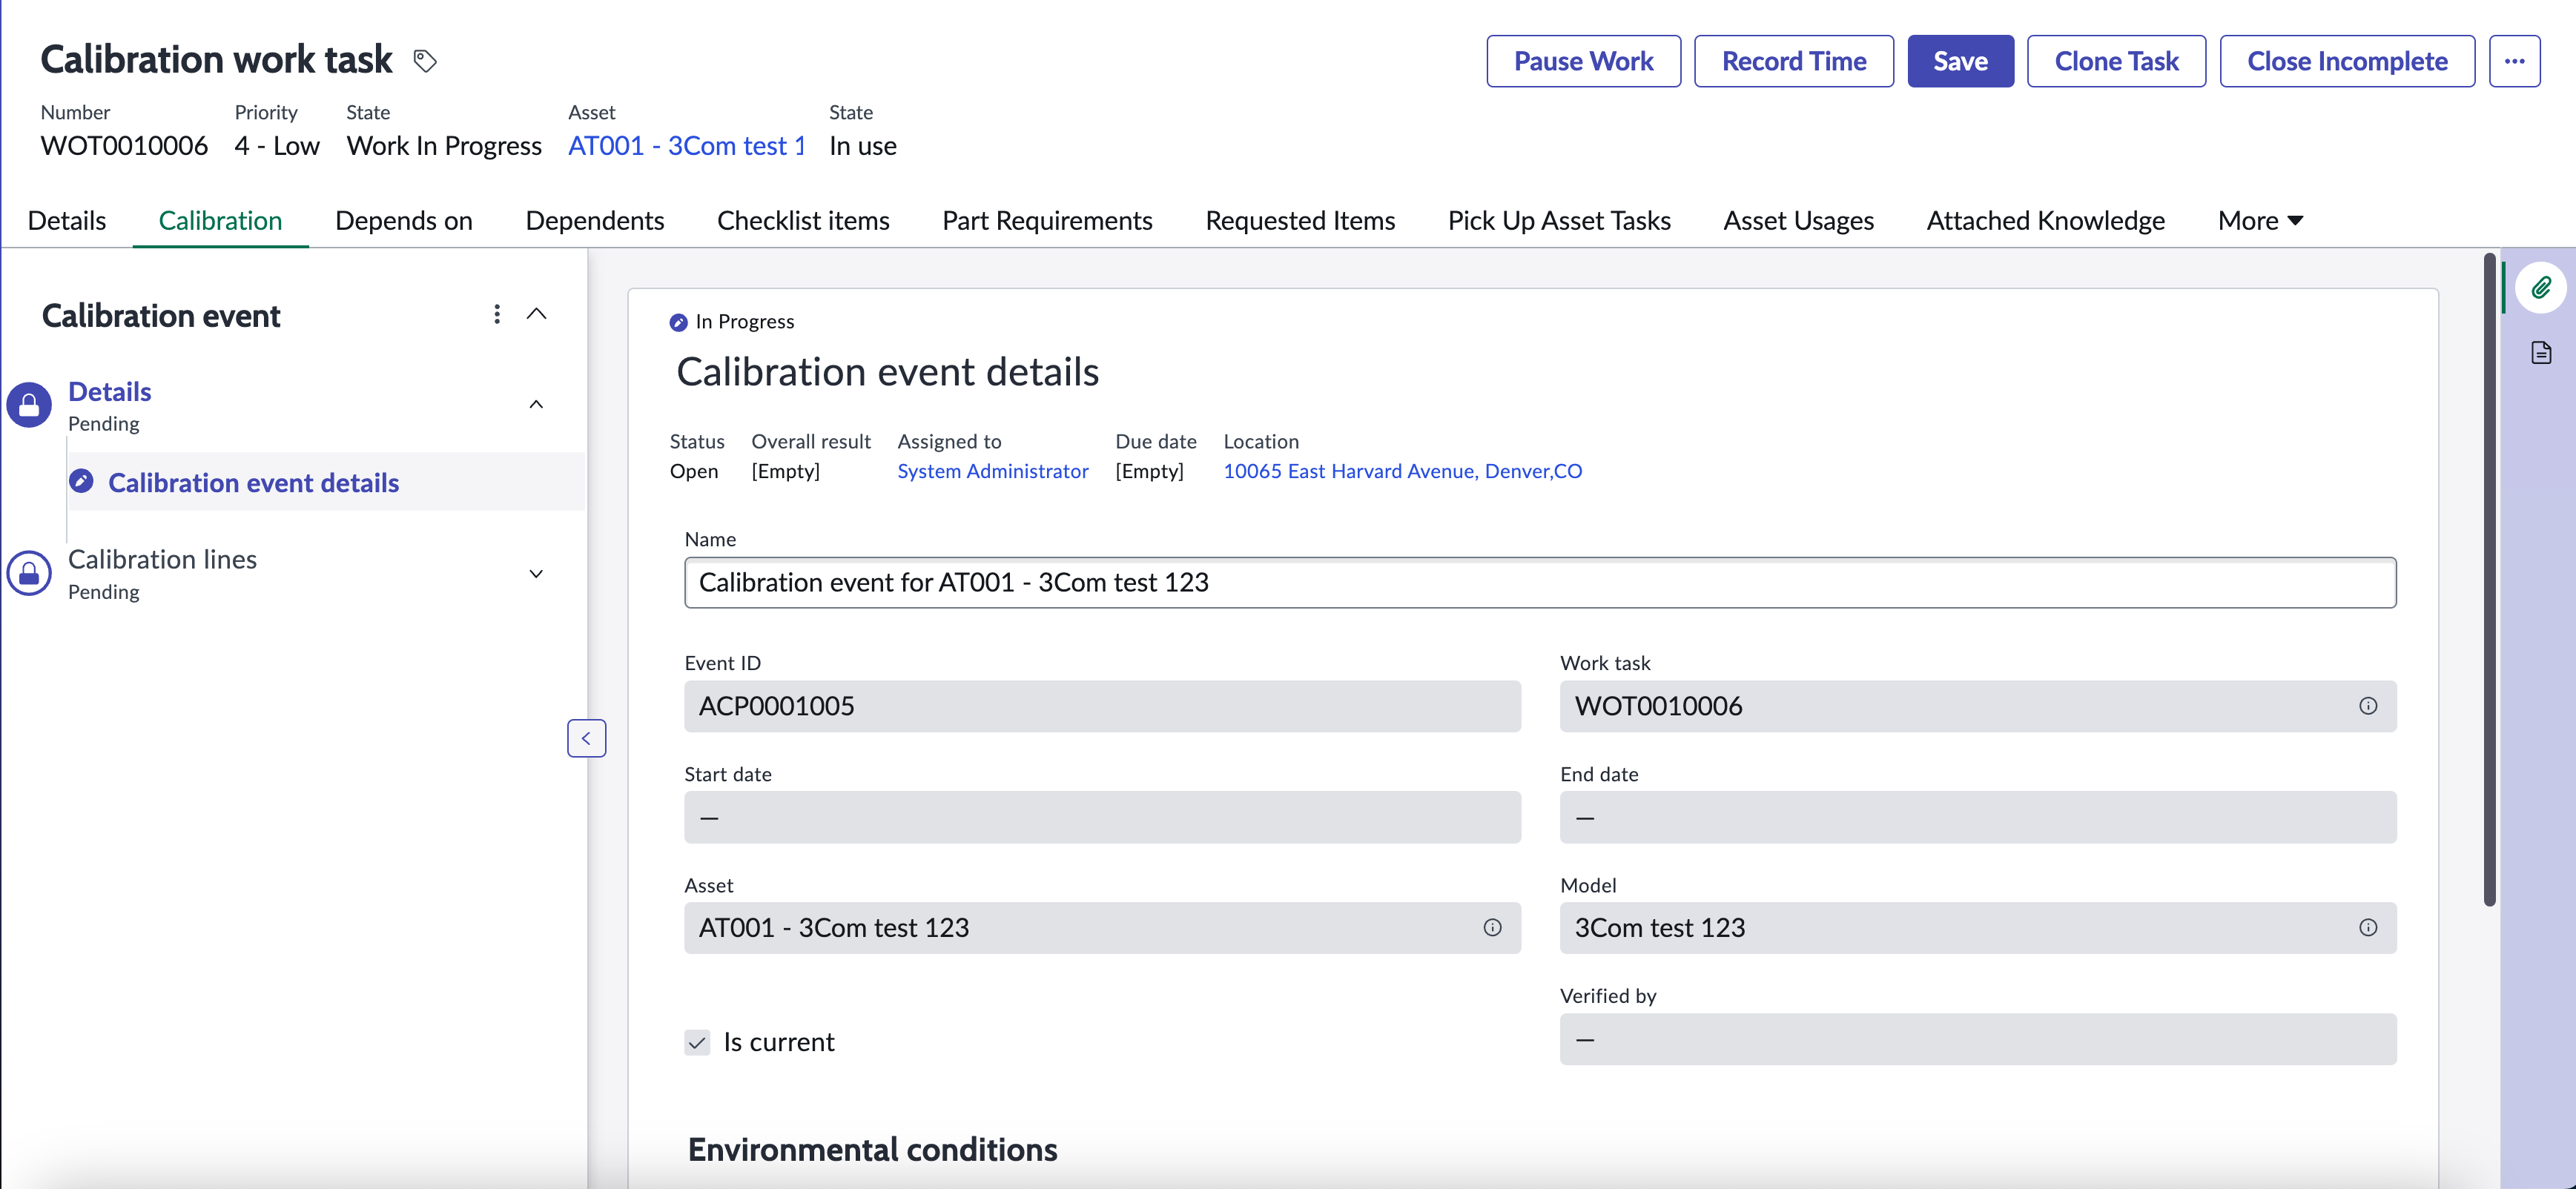Open Pick Up Asset Tasks tab
The width and height of the screenshot is (2576, 1189).
tap(1559, 220)
